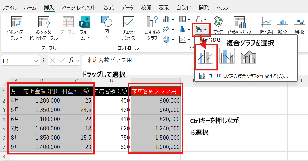
Task: Click Recommended Charts (おすすめグラフ) icon
Action: pyautogui.click(x=152, y=22)
